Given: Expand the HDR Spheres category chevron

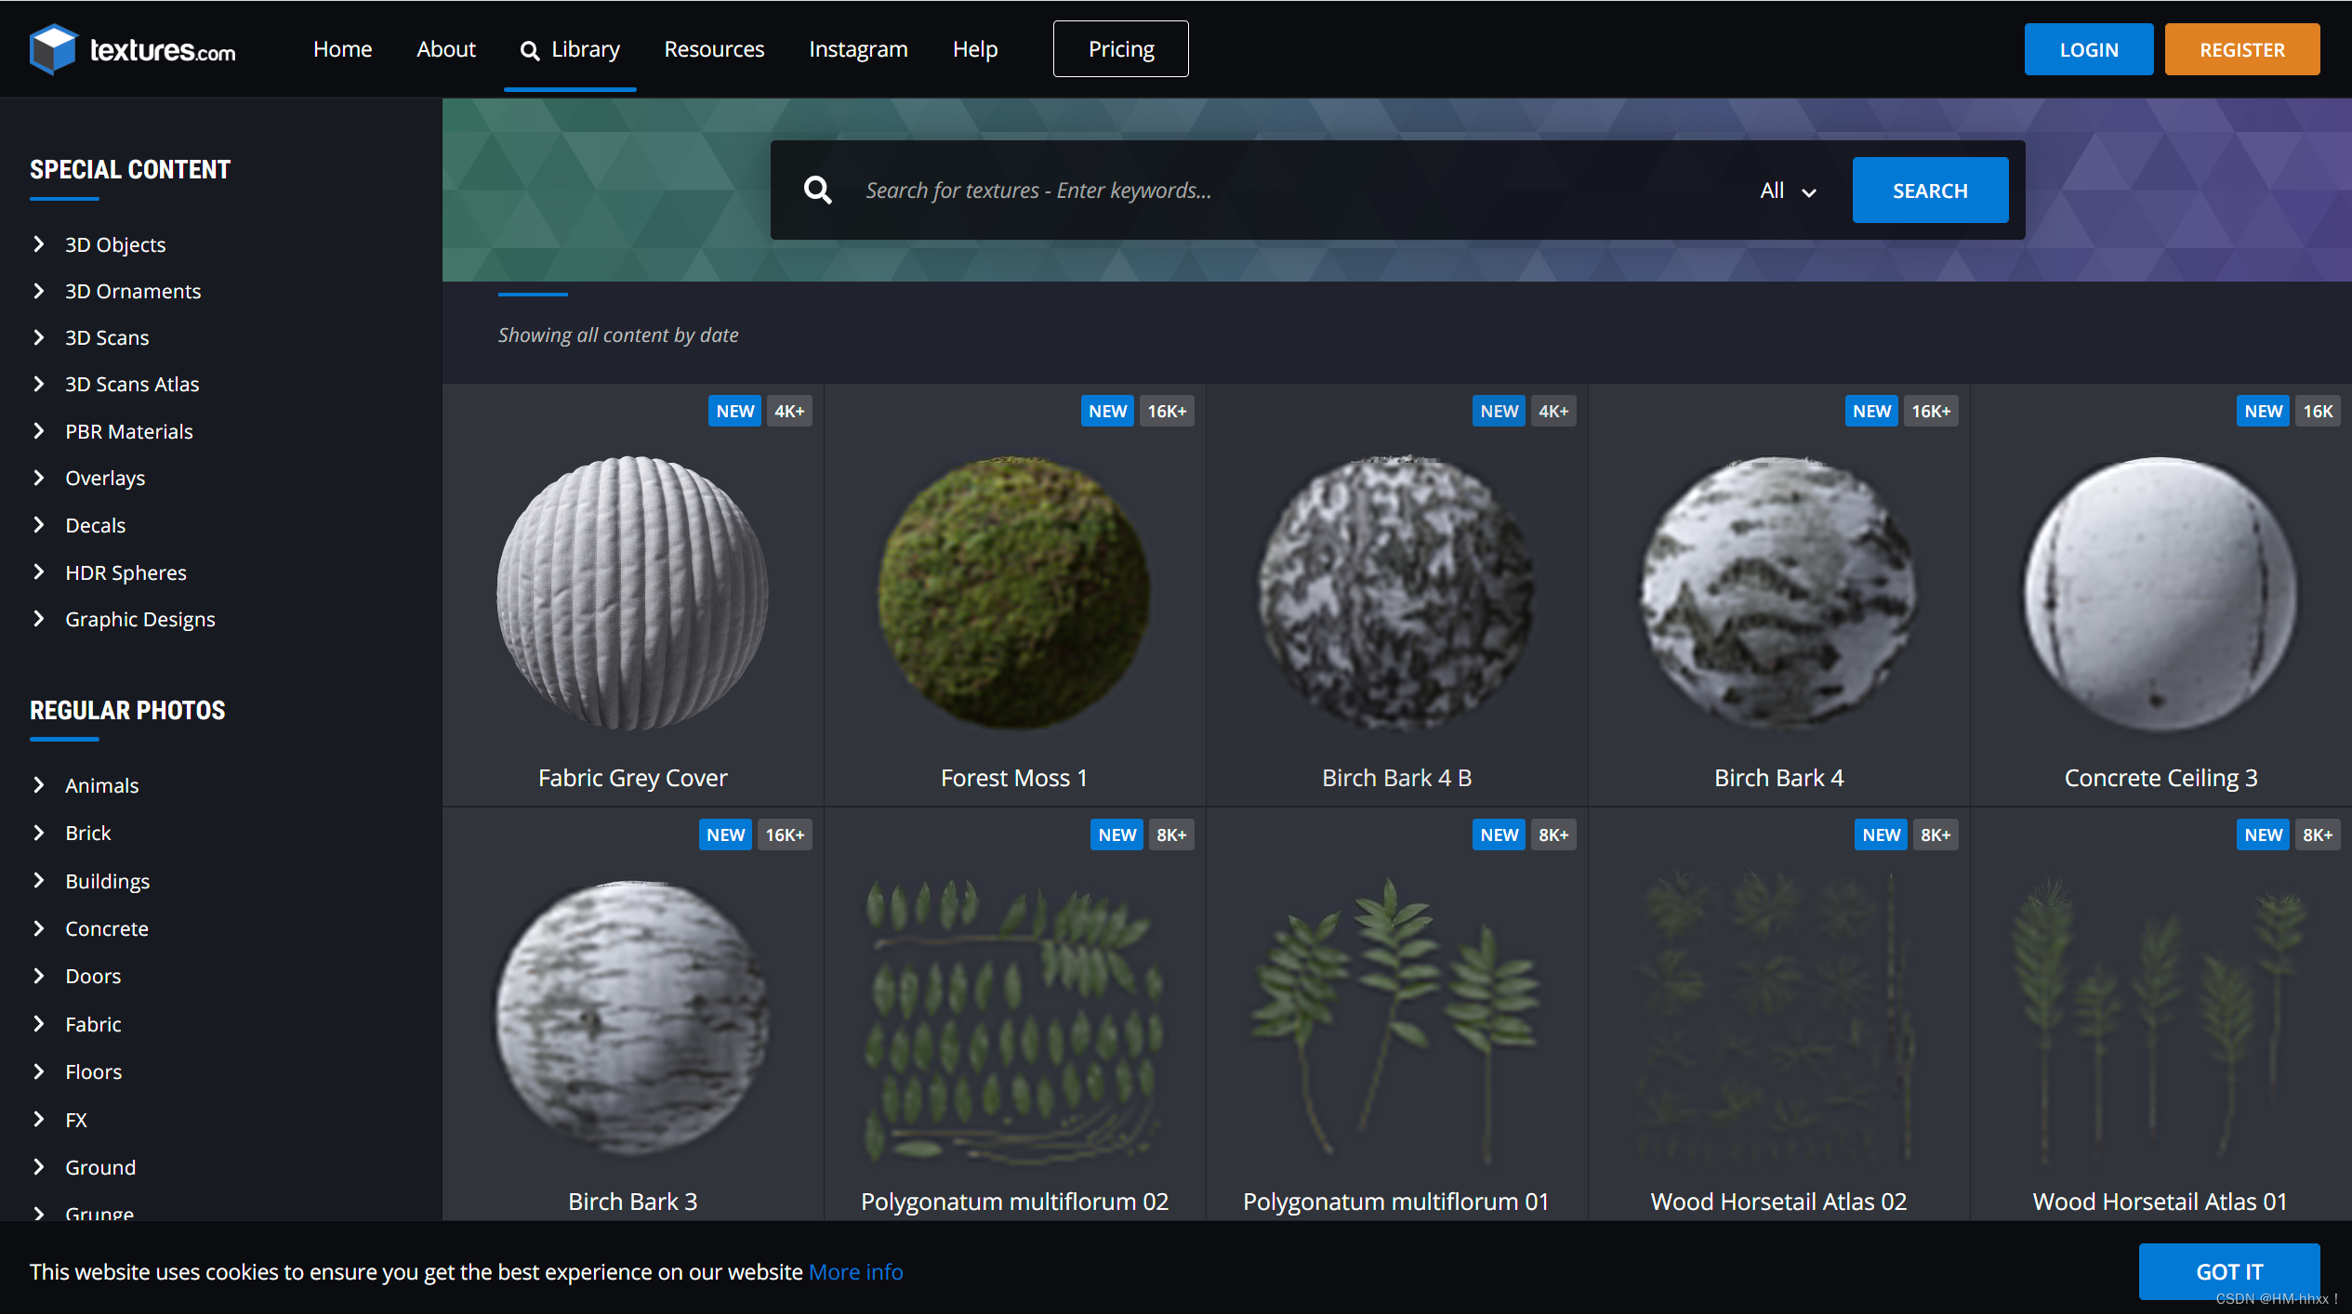Looking at the screenshot, I should (39, 572).
